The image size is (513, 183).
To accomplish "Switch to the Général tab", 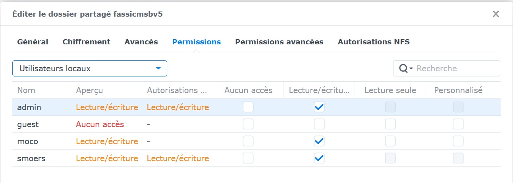I will click(33, 42).
